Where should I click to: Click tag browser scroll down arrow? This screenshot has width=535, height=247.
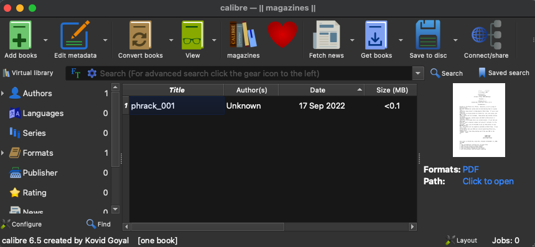tap(115, 209)
